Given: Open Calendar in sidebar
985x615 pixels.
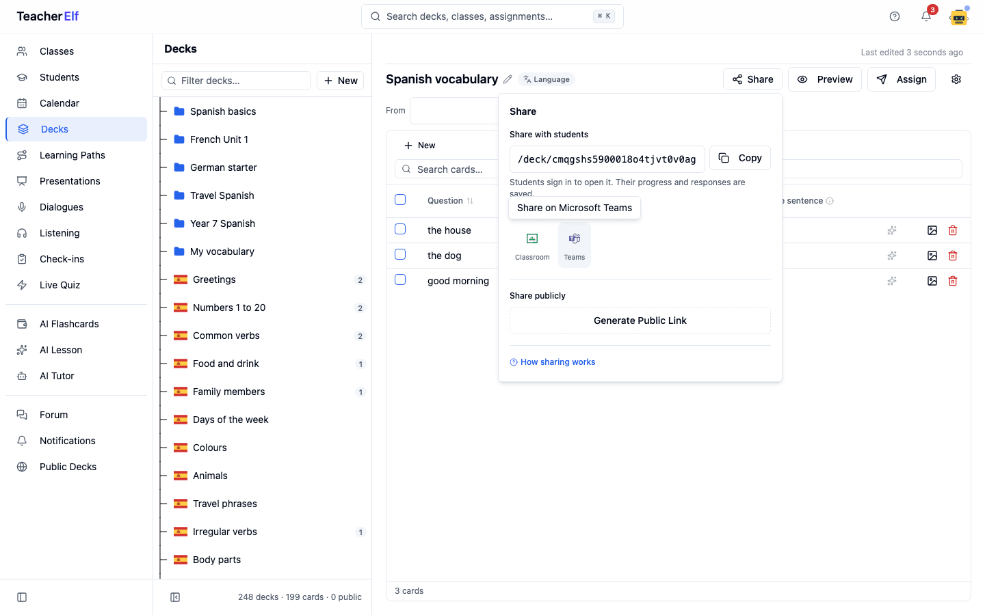Looking at the screenshot, I should click(76, 103).
